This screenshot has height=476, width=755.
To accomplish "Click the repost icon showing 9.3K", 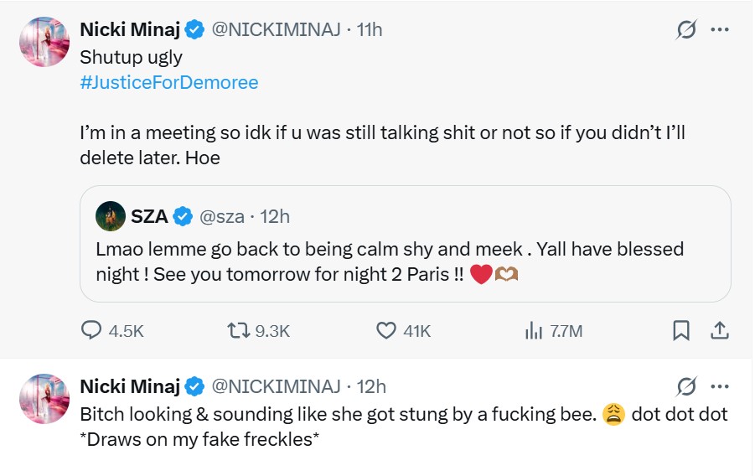I will click(x=238, y=330).
